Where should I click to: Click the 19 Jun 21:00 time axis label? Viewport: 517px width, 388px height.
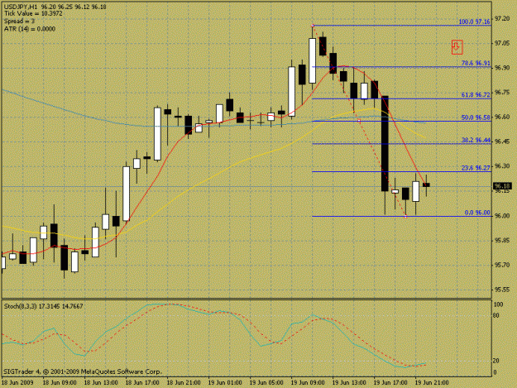click(x=431, y=383)
